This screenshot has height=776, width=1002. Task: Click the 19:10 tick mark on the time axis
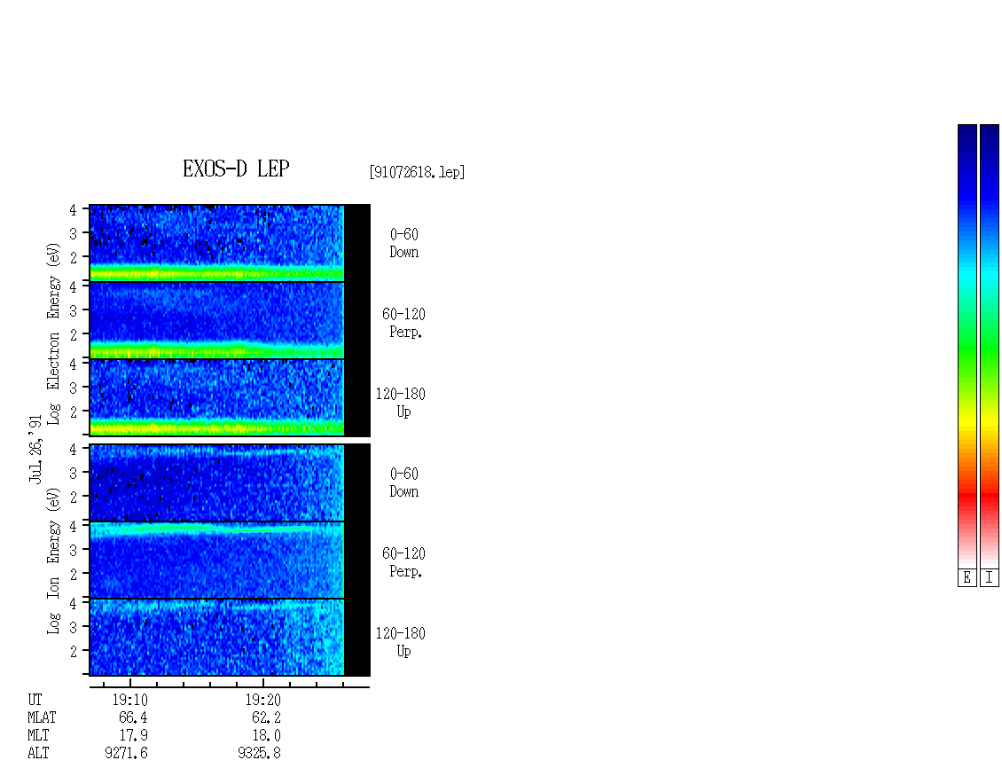point(130,683)
